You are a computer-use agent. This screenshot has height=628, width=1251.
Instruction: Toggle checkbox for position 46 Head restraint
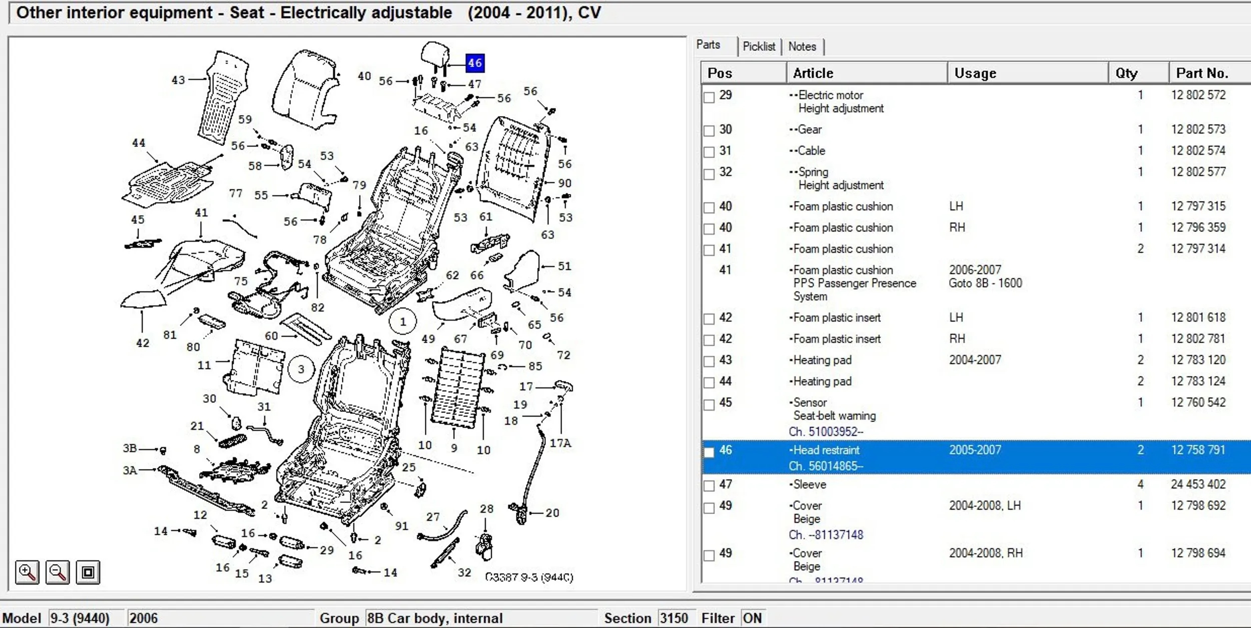tap(709, 452)
